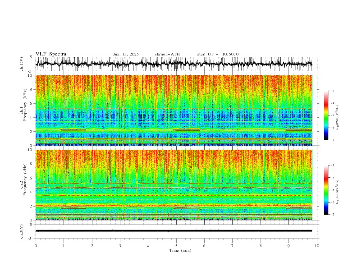Click the color bar beside the ch.2 spectrogram
357x276 pixels.
[x=326, y=190]
